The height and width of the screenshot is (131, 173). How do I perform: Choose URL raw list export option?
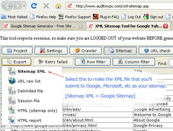coord(32,81)
